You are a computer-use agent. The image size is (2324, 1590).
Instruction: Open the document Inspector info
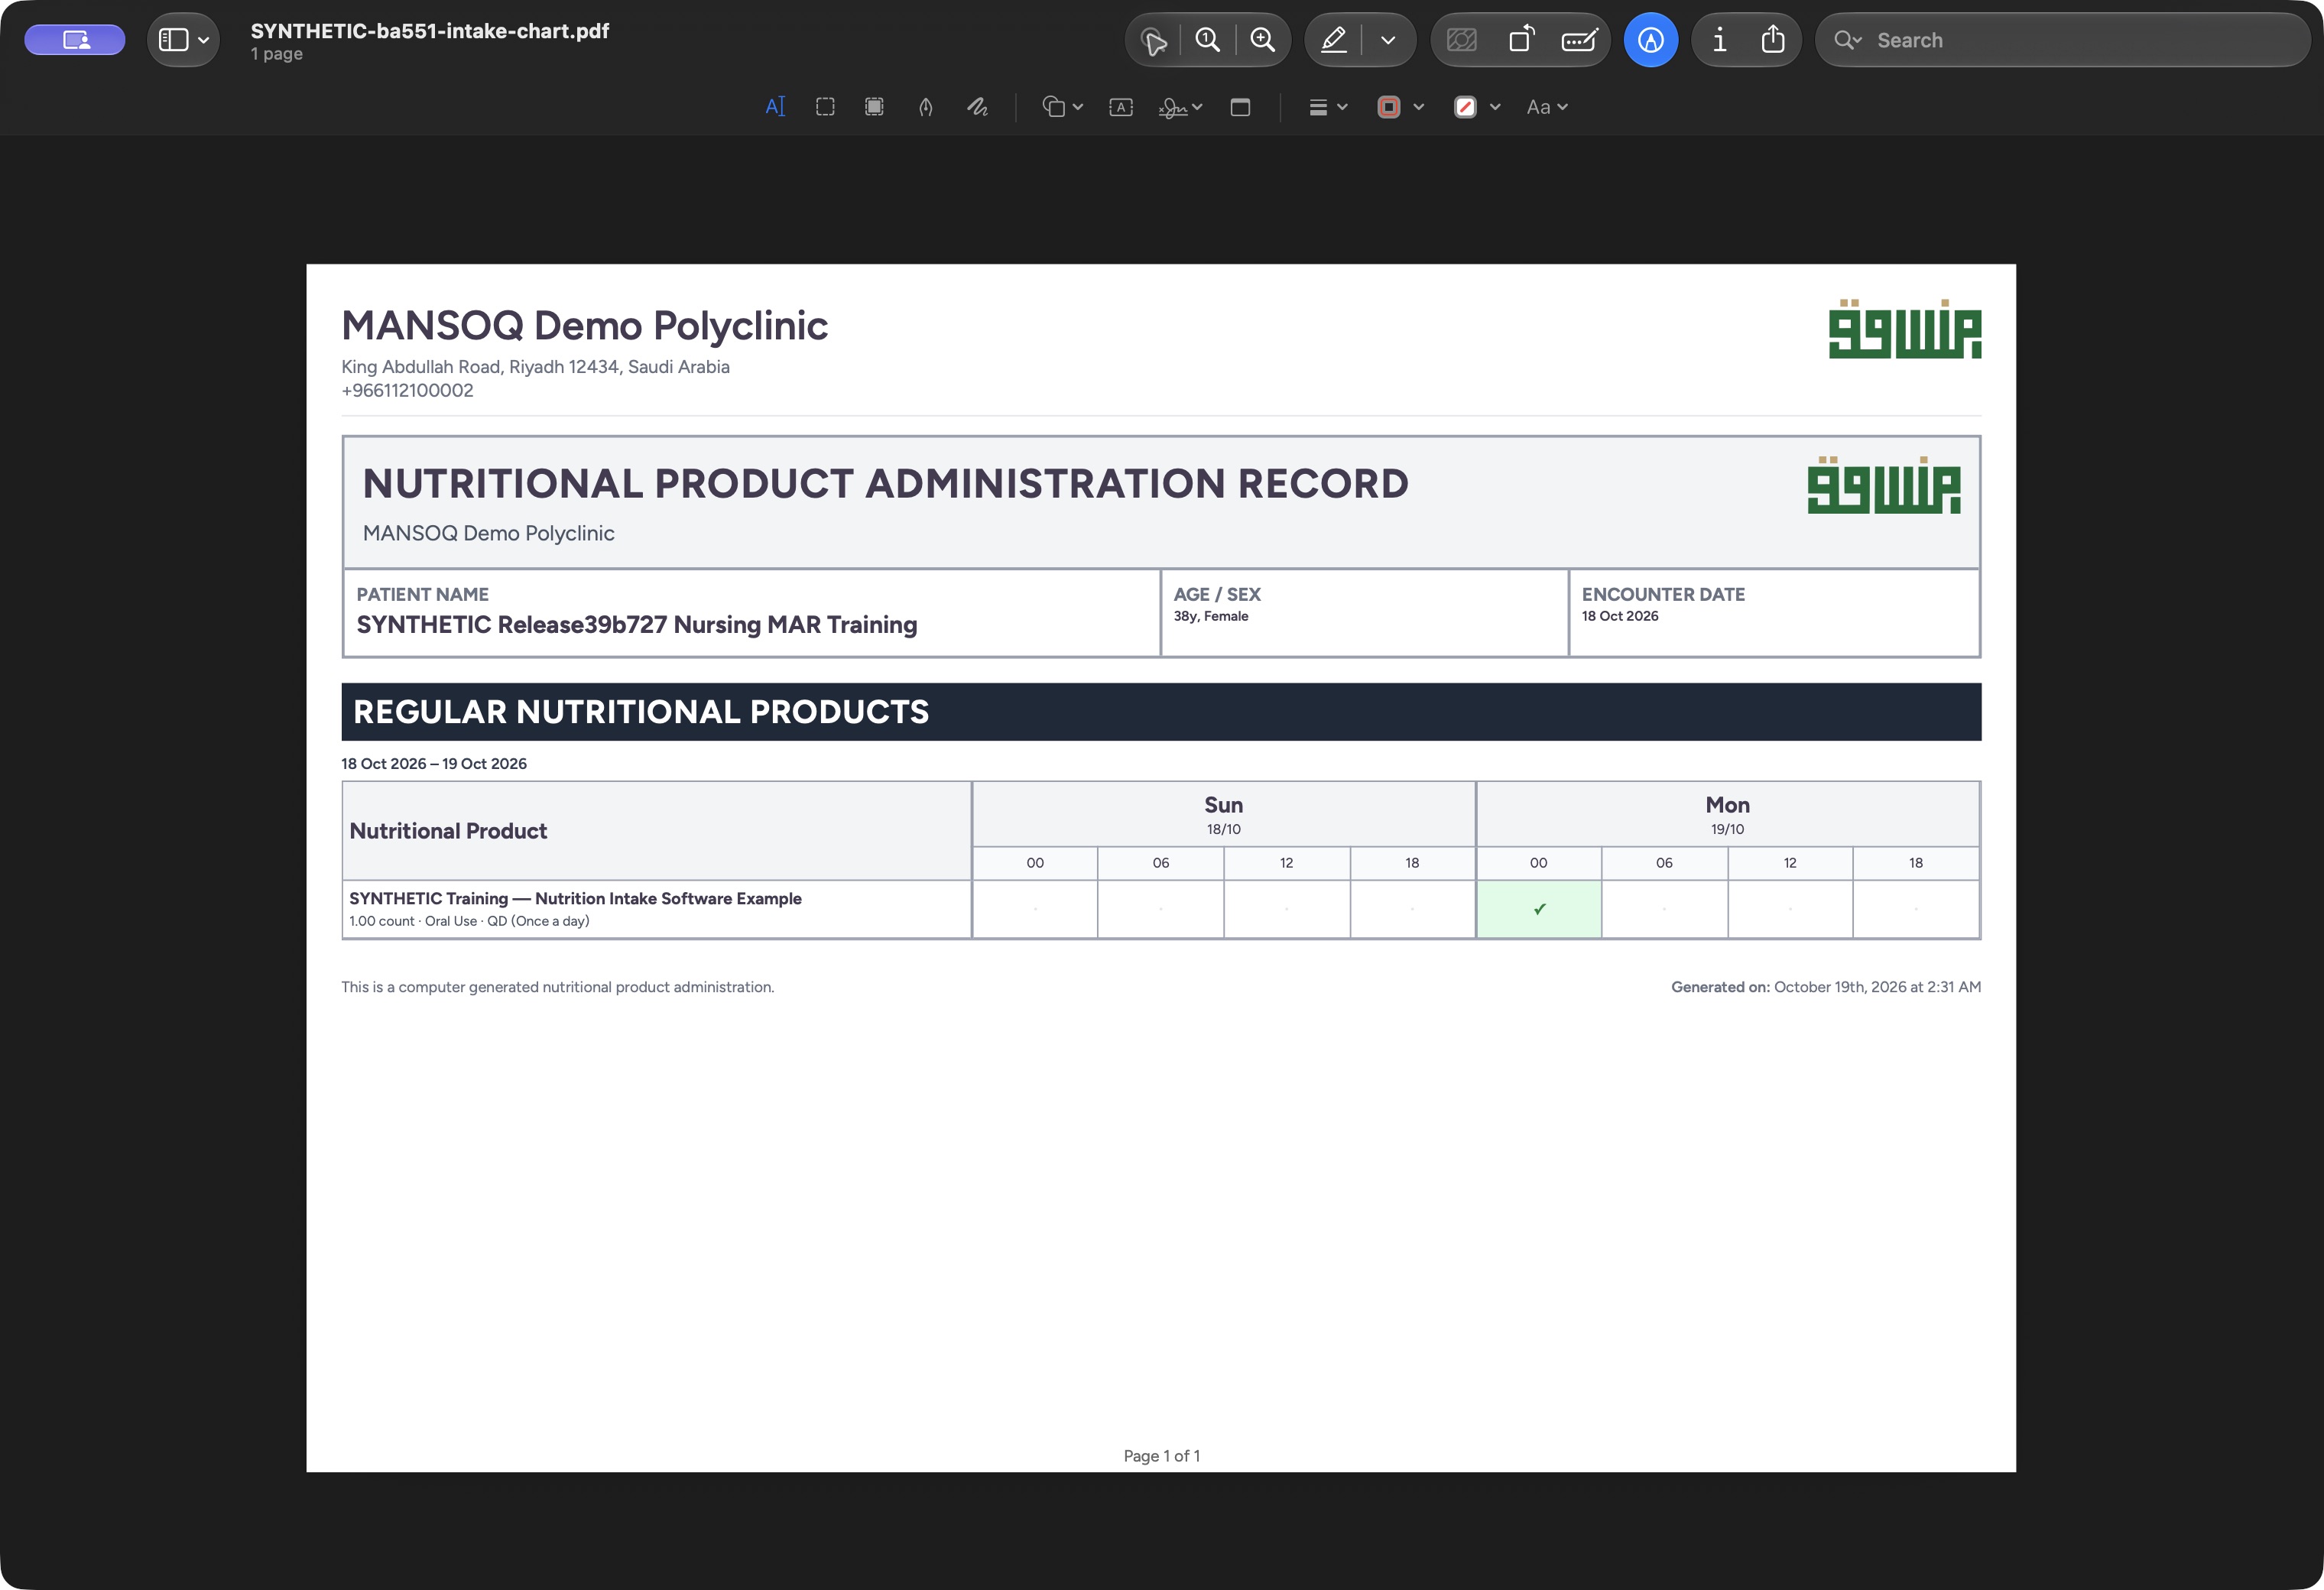(x=1719, y=40)
